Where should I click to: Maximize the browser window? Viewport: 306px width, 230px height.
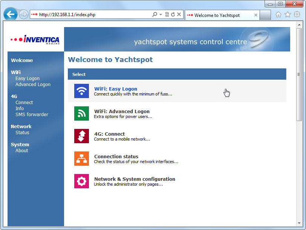pos(280,4)
